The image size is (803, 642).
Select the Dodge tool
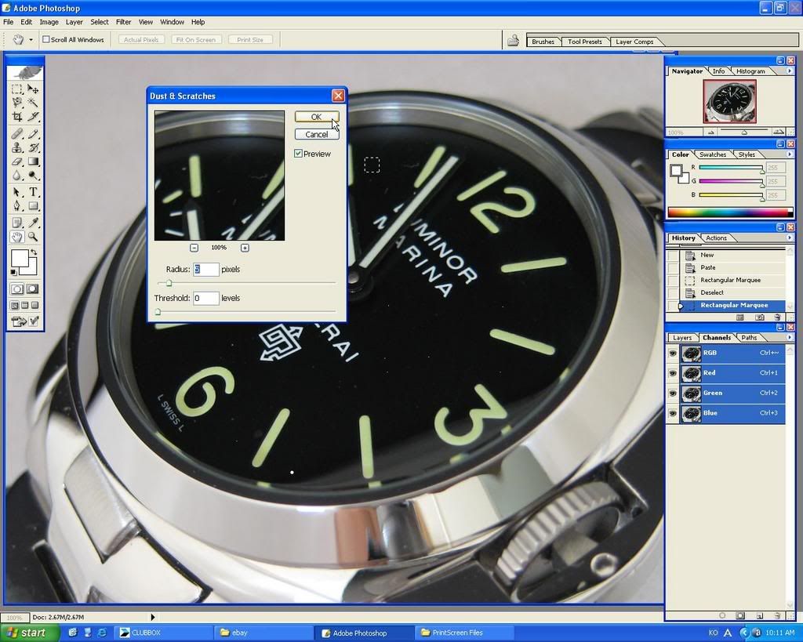pyautogui.click(x=33, y=176)
